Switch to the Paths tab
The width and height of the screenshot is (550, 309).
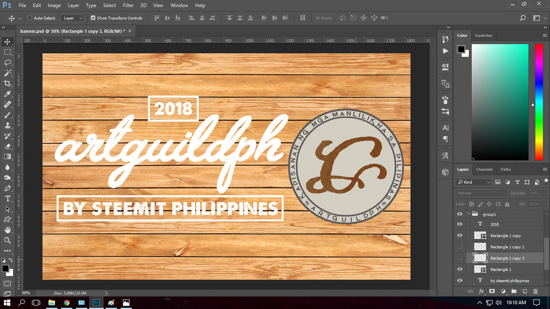tap(506, 170)
